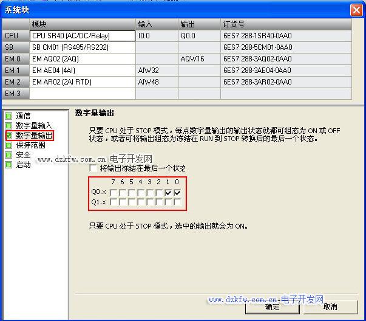Uncheck the Q0.x bit 1 checkbox
This screenshot has width=366, height=321.
coord(168,193)
